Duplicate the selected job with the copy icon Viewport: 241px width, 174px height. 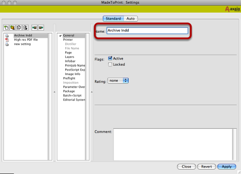coord(19,28)
